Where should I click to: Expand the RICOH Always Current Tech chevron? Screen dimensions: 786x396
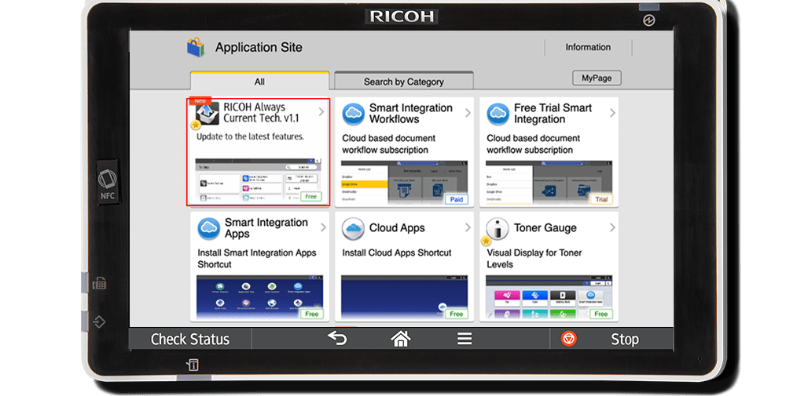(x=321, y=112)
